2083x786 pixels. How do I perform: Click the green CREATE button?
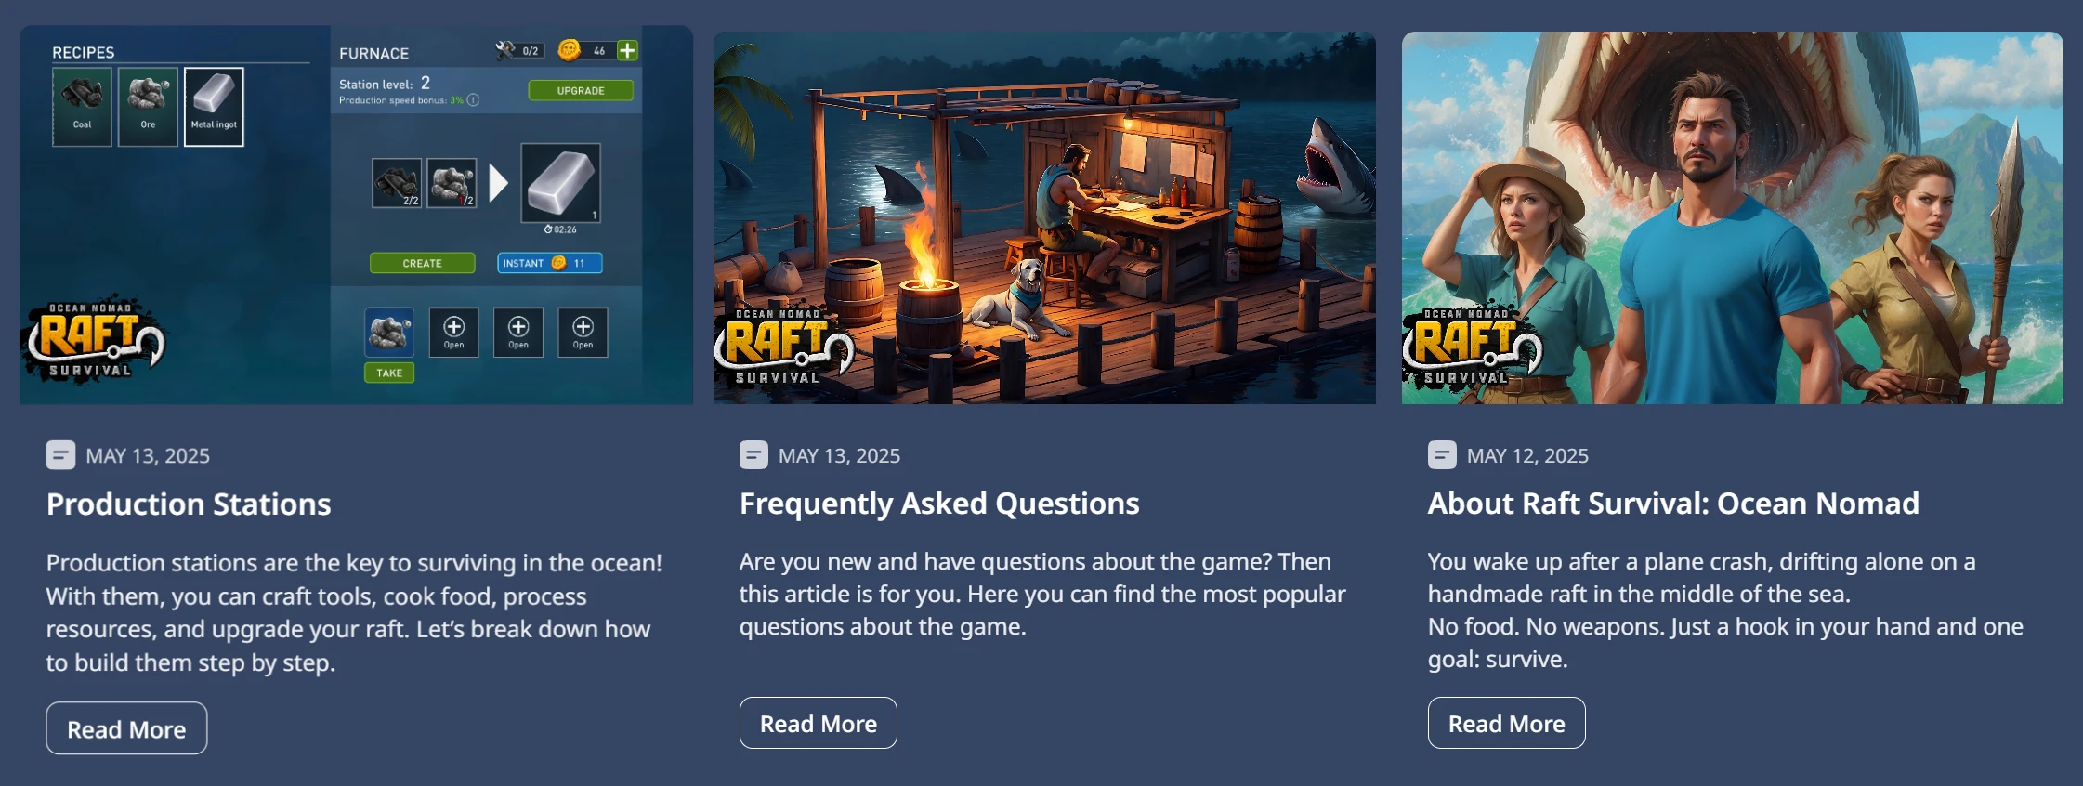(422, 263)
